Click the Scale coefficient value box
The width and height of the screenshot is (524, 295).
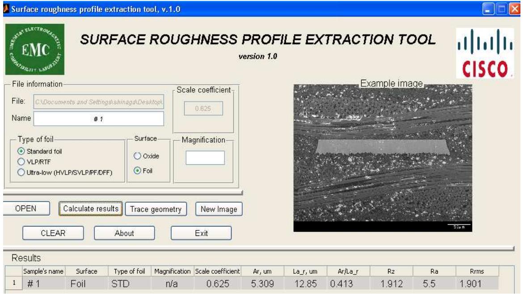pyautogui.click(x=203, y=108)
